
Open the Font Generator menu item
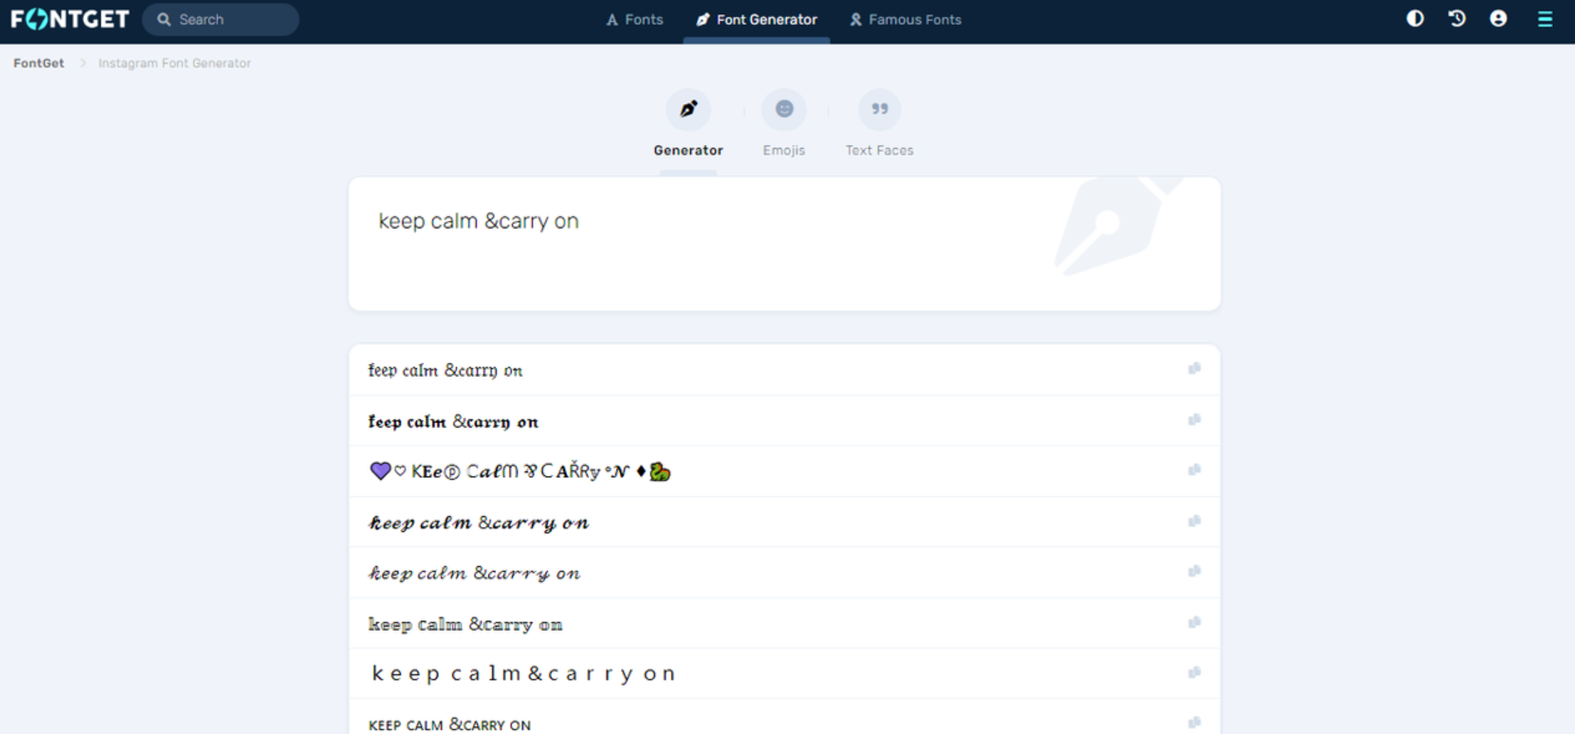(x=757, y=20)
